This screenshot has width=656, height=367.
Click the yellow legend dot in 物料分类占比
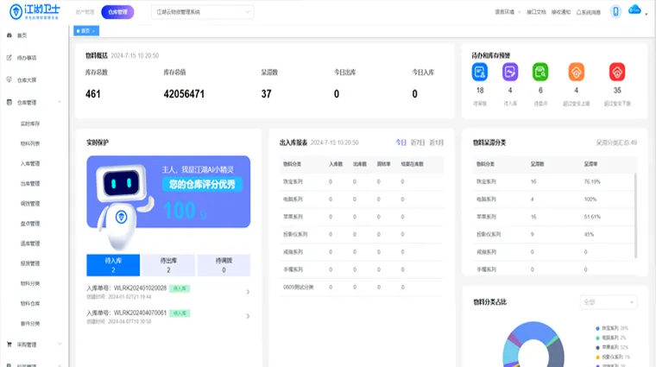597,357
